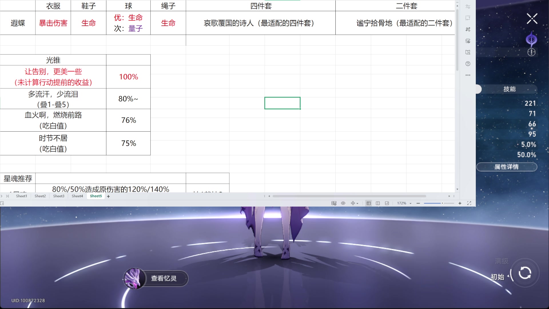Switch to normal view icon
The image size is (549, 309).
pyautogui.click(x=369, y=203)
